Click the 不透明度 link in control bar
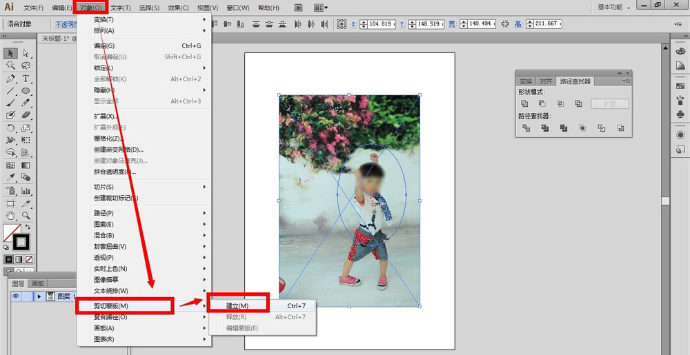Screen dimensions: 690x355 click(66, 24)
